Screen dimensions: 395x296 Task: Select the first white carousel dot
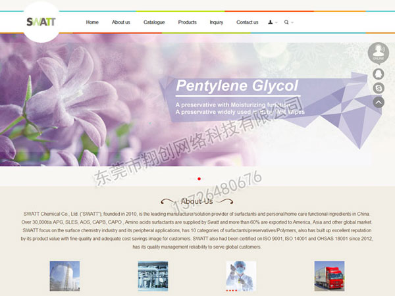pos(192,178)
